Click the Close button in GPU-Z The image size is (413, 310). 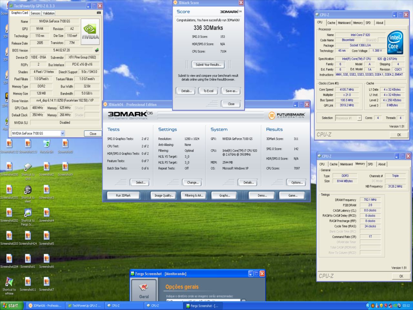pyautogui.click(x=93, y=134)
